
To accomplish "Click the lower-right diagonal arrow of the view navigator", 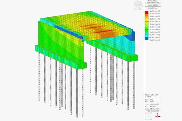I will tap(141, 9).
